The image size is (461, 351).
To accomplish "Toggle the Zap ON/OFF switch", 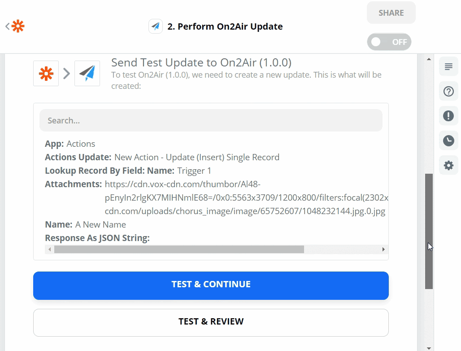I will point(389,42).
